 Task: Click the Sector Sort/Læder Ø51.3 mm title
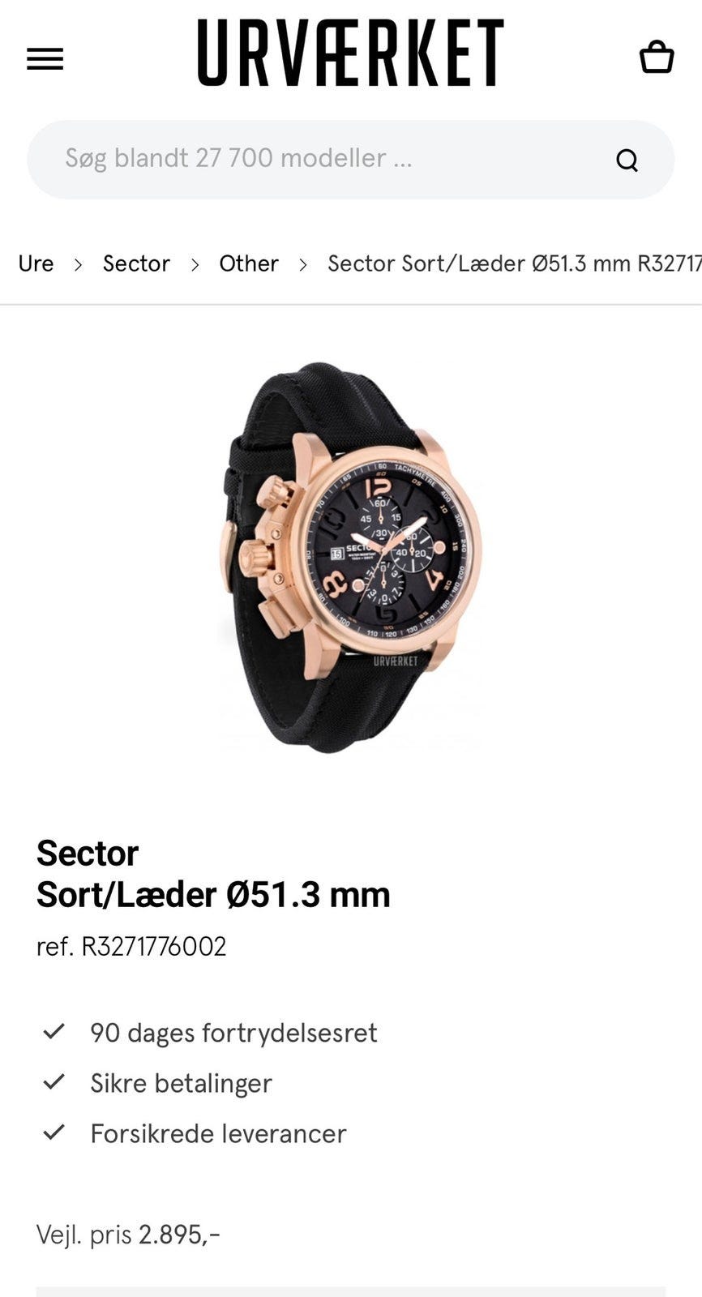(213, 874)
